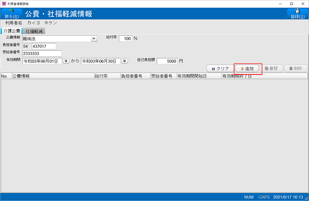Open calendar picker for end date
Viewport: 309px width, 201px height.
[124, 61]
